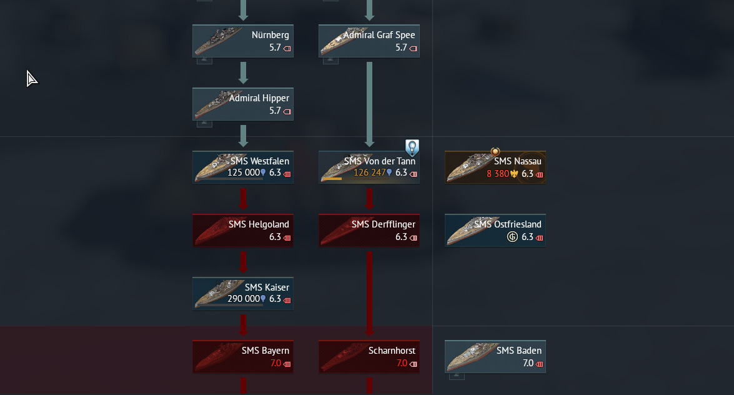Select the locked SMS Helgoland card

243,231
